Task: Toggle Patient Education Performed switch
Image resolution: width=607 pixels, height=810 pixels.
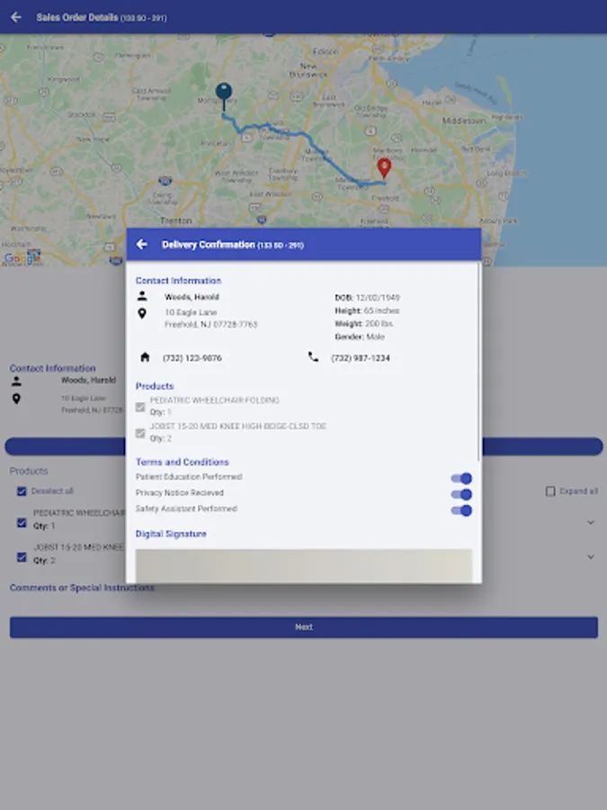Action: click(461, 479)
